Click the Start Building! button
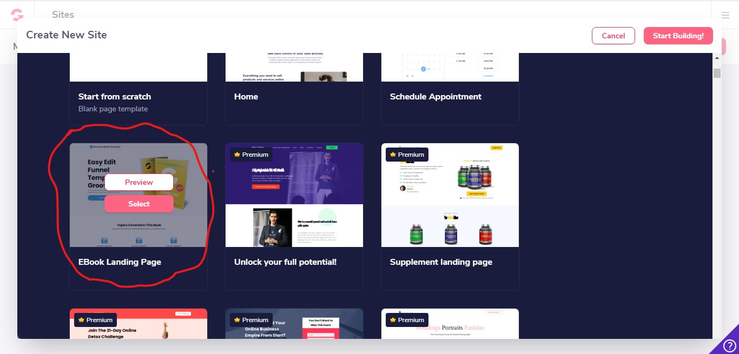This screenshot has height=354, width=739. coord(678,36)
